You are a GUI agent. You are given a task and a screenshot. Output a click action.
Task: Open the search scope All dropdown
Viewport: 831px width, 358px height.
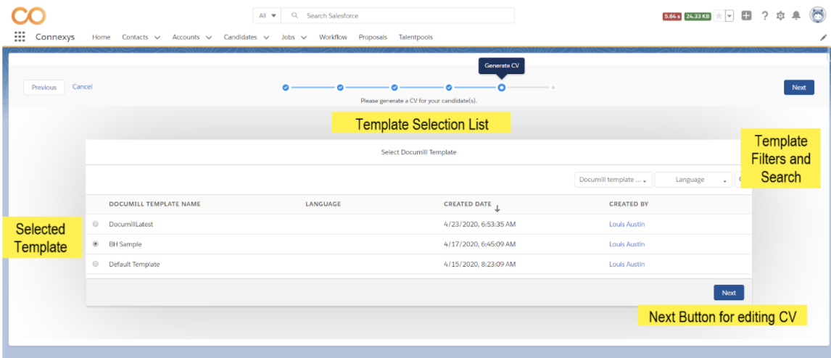click(267, 16)
